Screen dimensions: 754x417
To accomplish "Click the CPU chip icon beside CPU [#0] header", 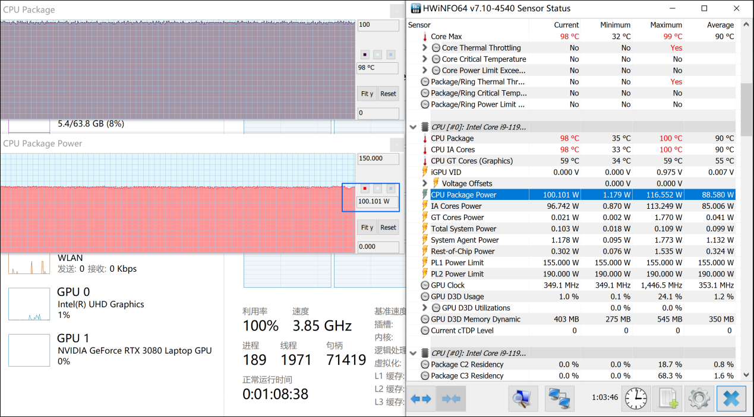I will (425, 127).
